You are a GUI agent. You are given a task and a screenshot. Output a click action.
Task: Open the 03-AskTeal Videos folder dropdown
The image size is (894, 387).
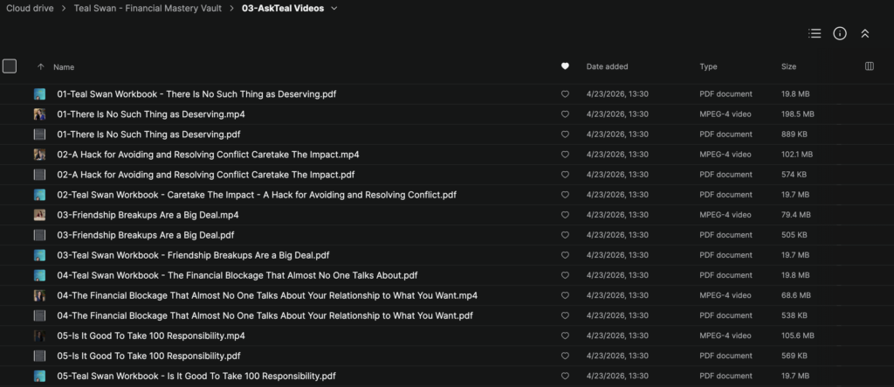334,9
